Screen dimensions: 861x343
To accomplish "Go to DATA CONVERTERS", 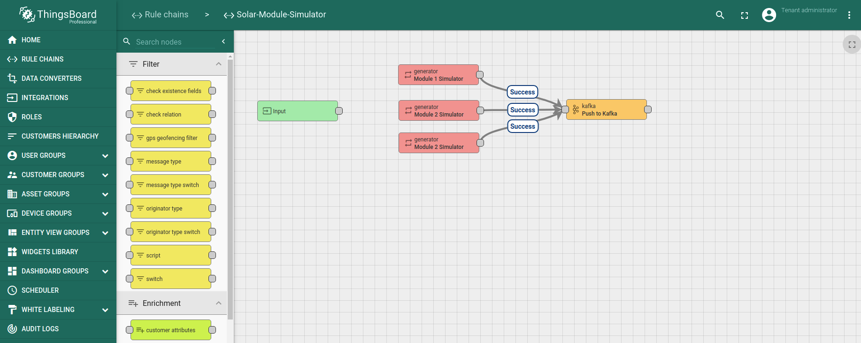I will click(x=58, y=78).
